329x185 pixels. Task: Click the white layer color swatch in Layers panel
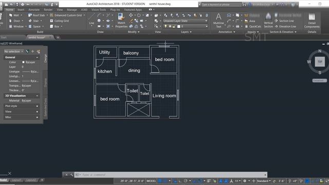(179, 26)
